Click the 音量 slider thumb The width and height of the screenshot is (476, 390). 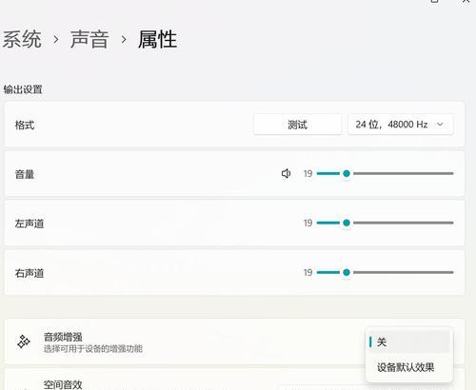347,173
